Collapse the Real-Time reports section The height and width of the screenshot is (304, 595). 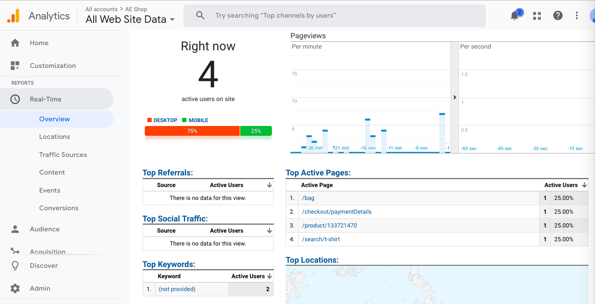tap(57, 99)
